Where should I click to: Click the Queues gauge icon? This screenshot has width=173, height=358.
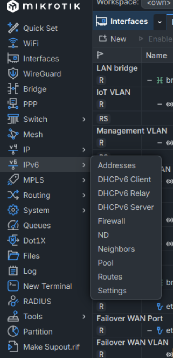coord(13,225)
